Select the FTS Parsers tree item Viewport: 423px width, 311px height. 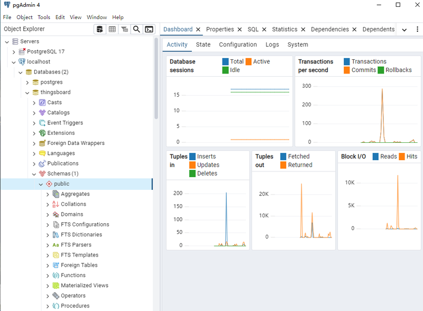pos(76,245)
